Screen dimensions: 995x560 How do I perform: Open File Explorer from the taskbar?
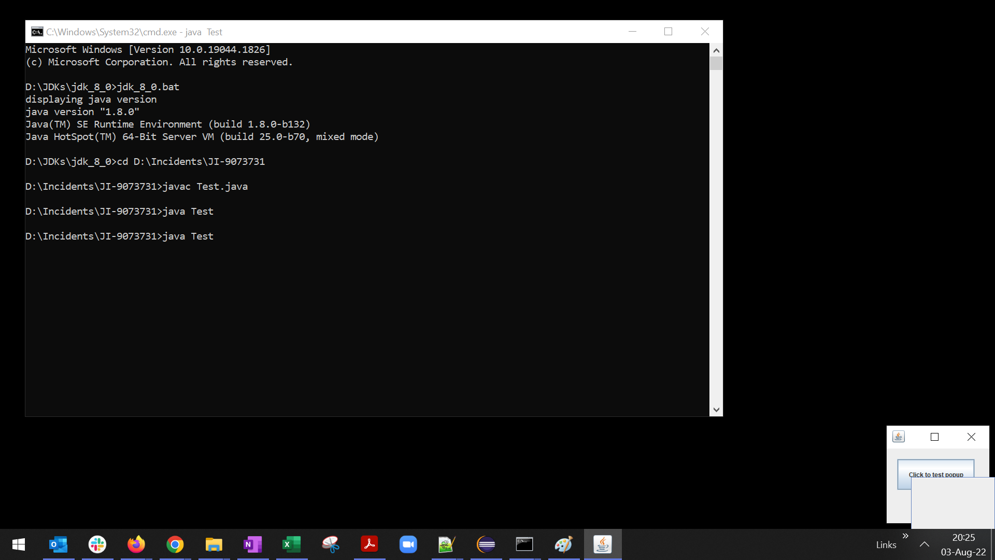click(x=214, y=544)
